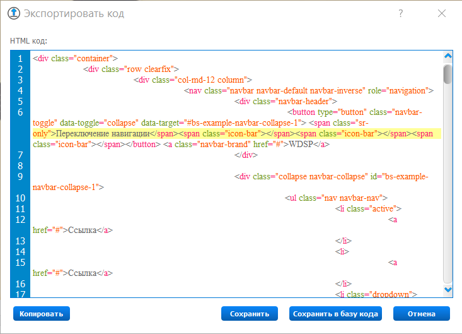
Task: Click line number 16 in gutter
Action: (x=20, y=284)
